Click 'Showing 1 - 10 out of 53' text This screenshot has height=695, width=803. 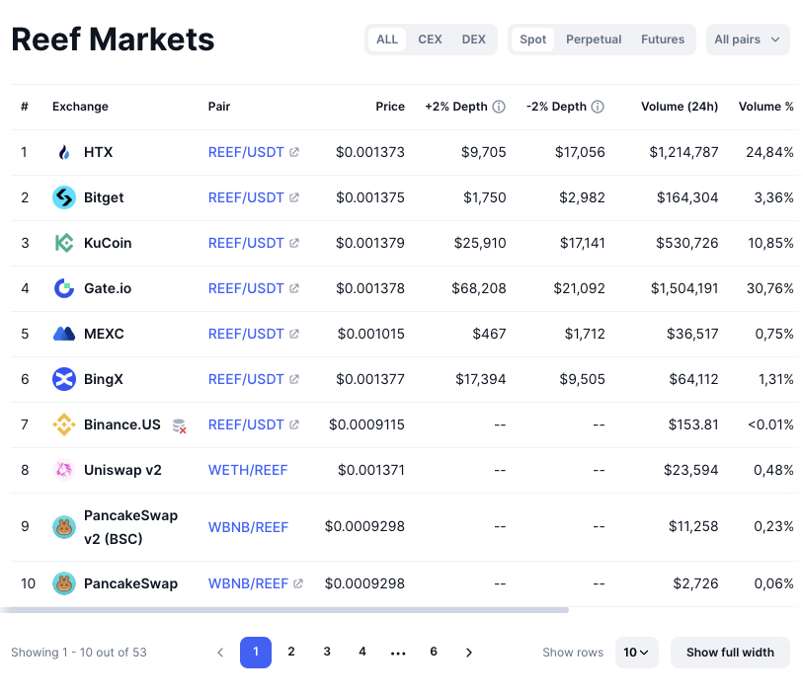click(x=79, y=652)
